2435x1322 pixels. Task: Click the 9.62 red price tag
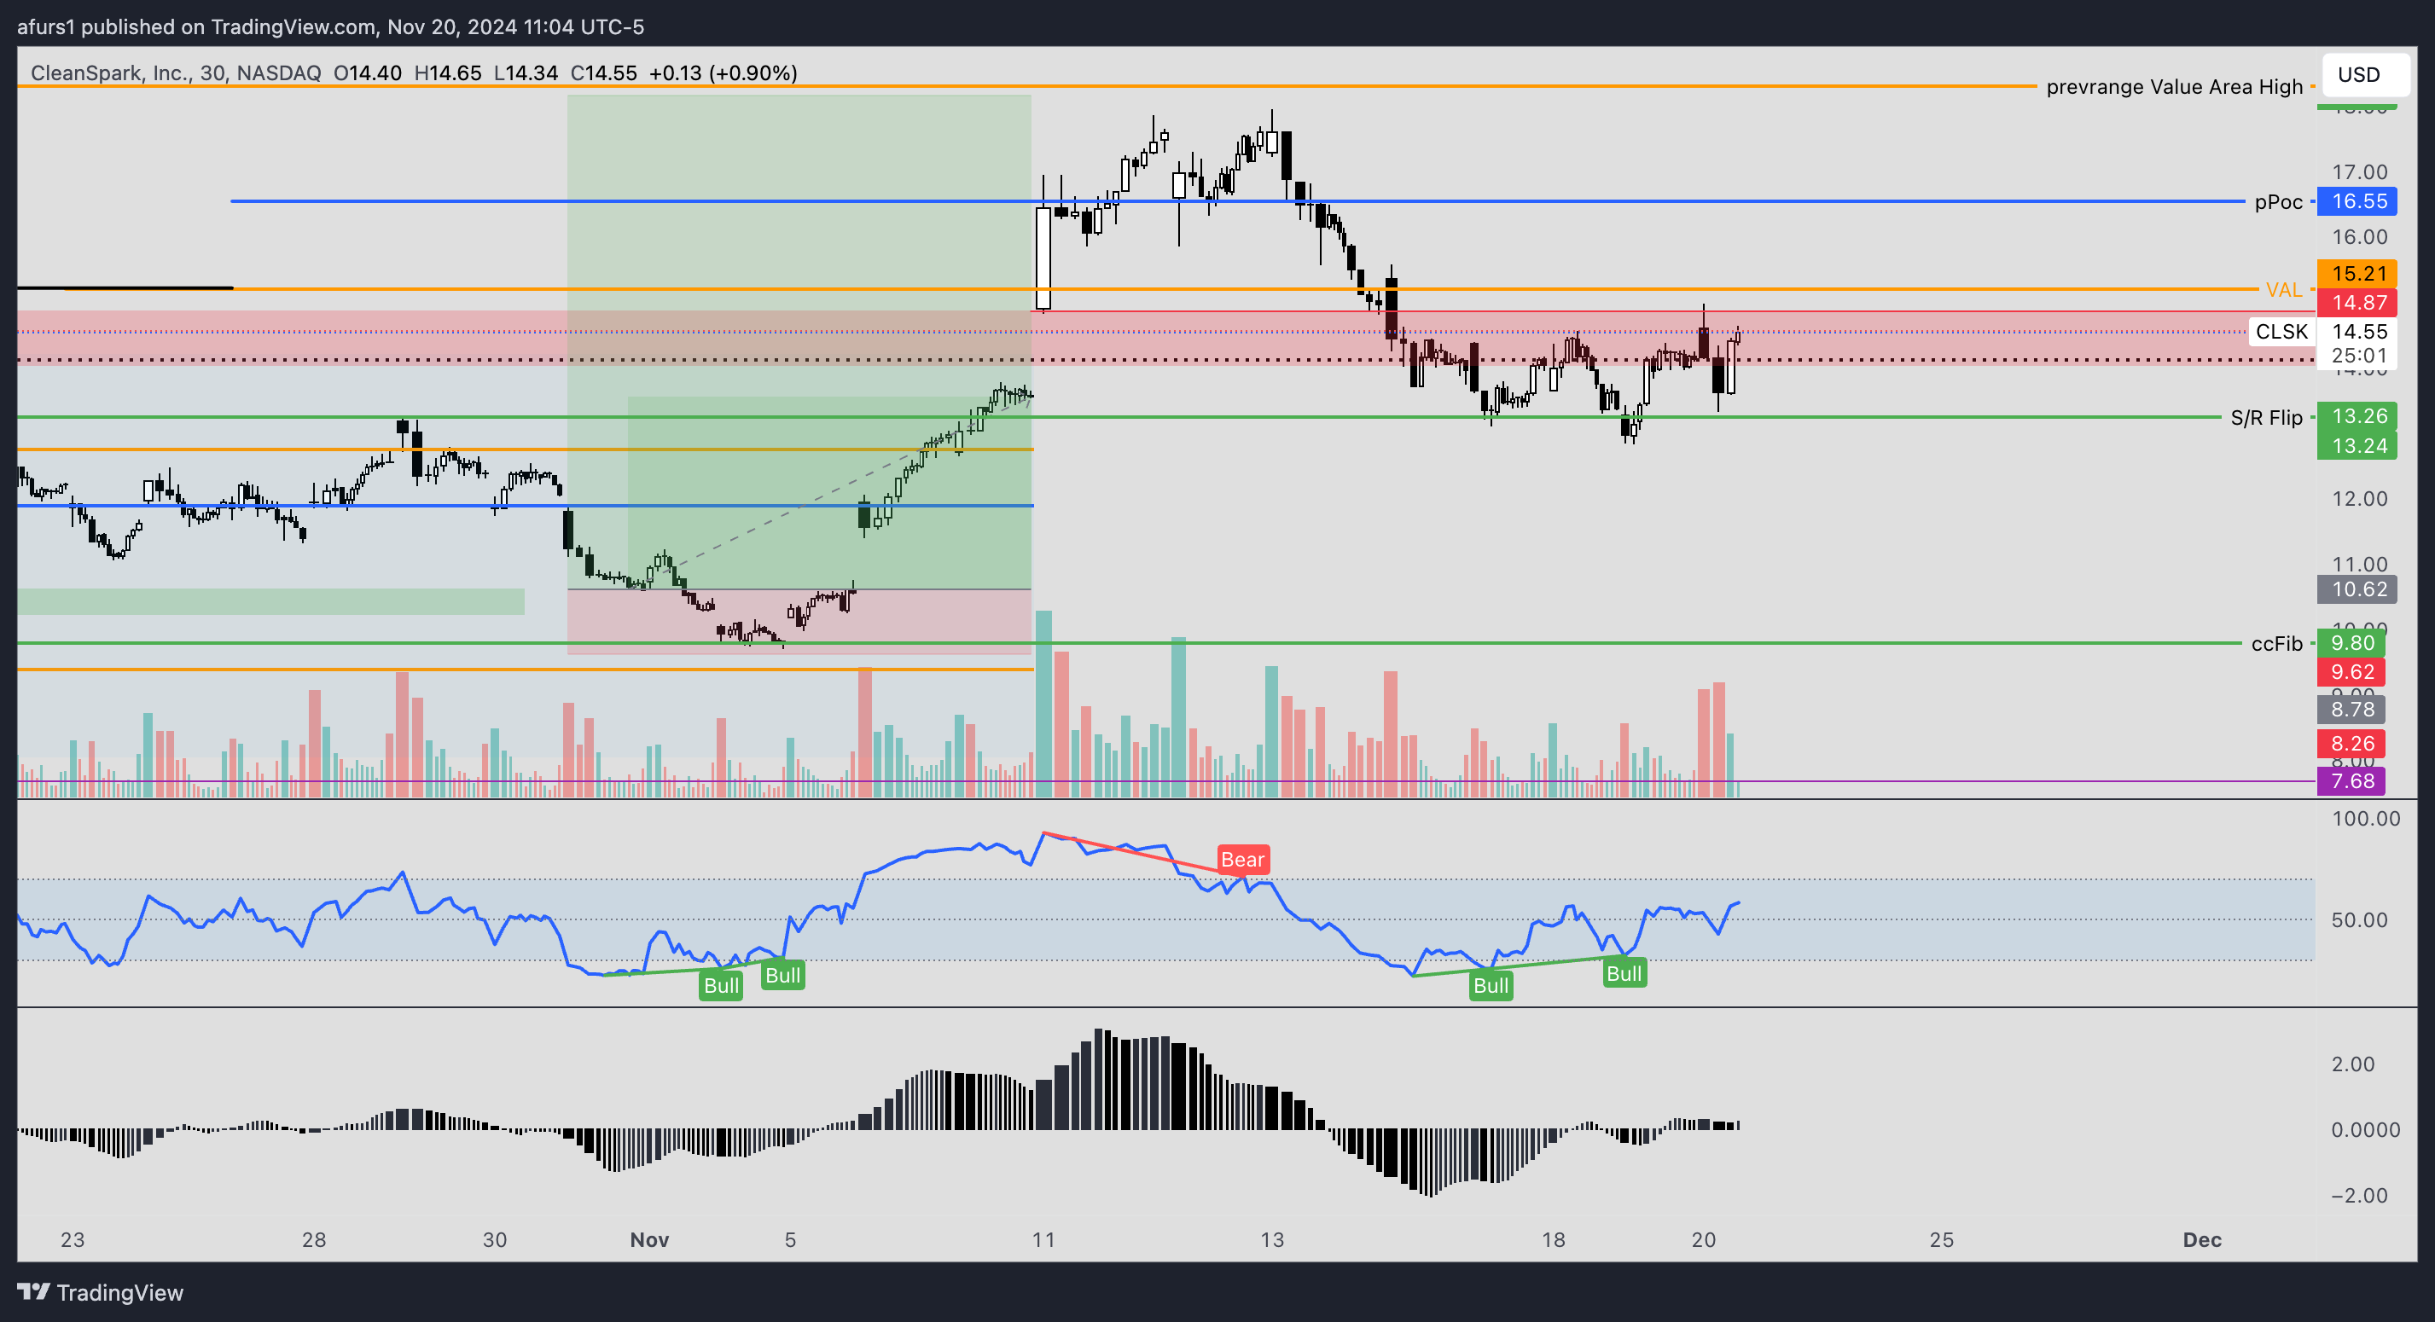(x=2352, y=672)
